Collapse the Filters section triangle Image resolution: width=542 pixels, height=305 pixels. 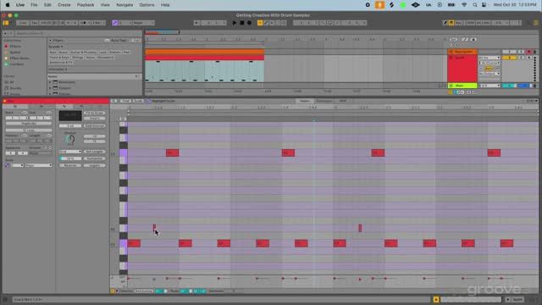pyautogui.click(x=50, y=41)
